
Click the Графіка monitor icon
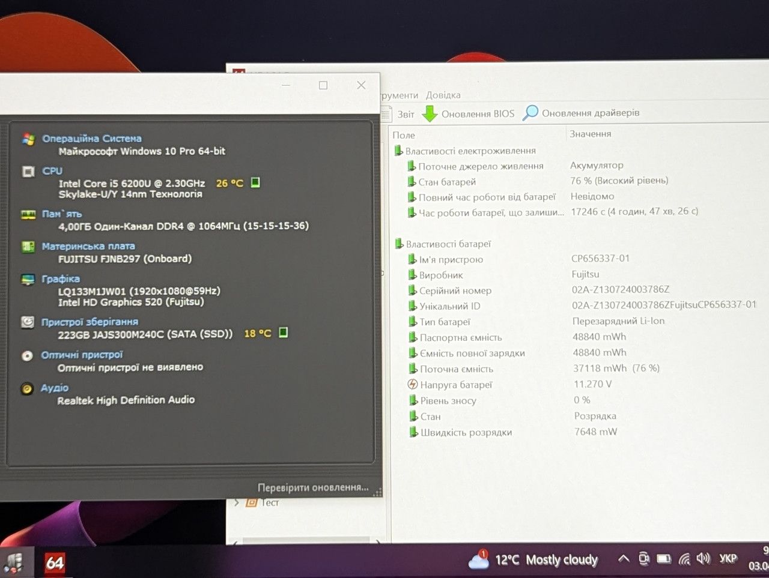point(28,280)
